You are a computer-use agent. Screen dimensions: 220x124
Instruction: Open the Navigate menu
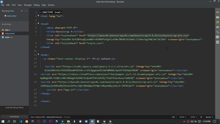27,5
